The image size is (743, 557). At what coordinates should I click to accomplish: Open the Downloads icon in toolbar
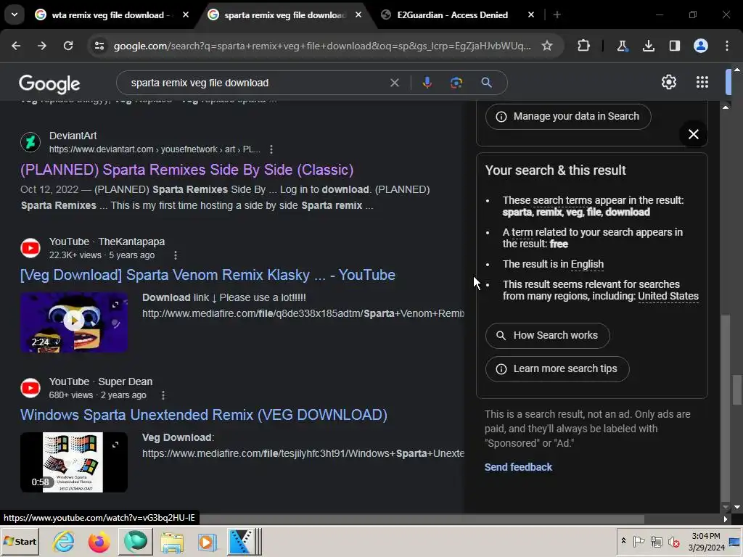coord(648,46)
